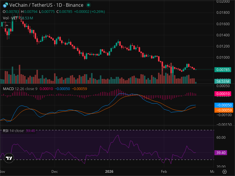Collapse the indicator legend chevron button

click(7, 26)
